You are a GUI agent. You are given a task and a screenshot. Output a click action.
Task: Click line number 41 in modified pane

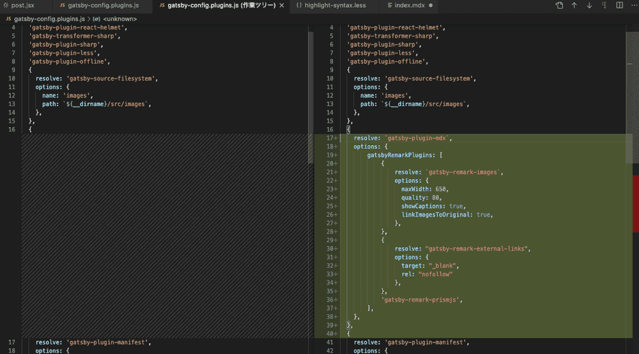pos(330,342)
